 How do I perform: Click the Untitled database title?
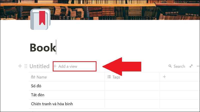pyautogui.click(x=39, y=66)
